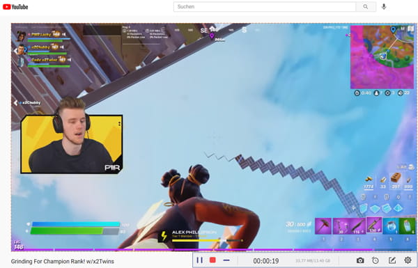Open recorder settings gear
The width and height of the screenshot is (418, 268).
tap(408, 260)
